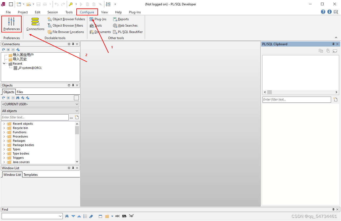Screen dimensions: 341x221
Task: Open the New file dropdown arrow
Action: [23, 4]
